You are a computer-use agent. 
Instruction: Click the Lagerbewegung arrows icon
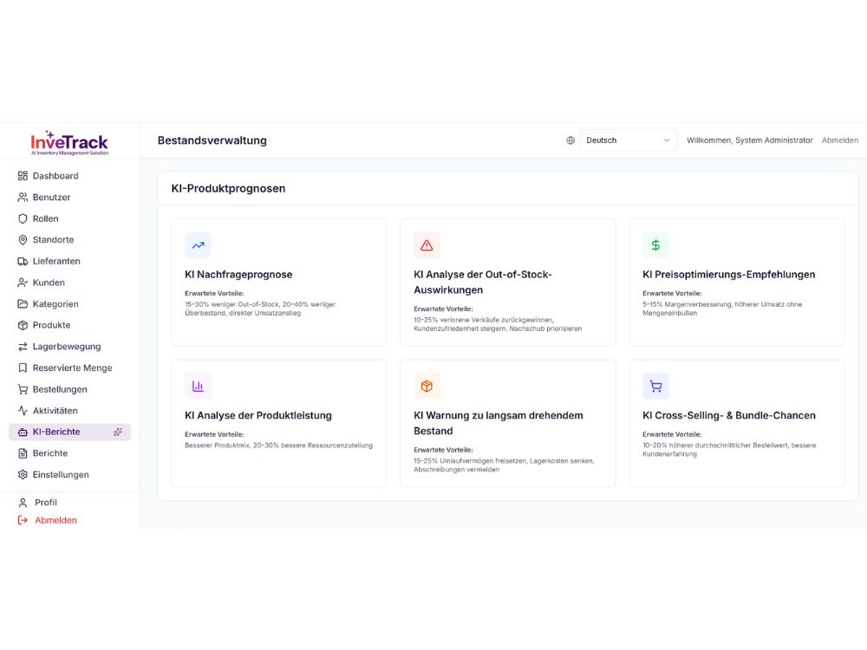(23, 347)
